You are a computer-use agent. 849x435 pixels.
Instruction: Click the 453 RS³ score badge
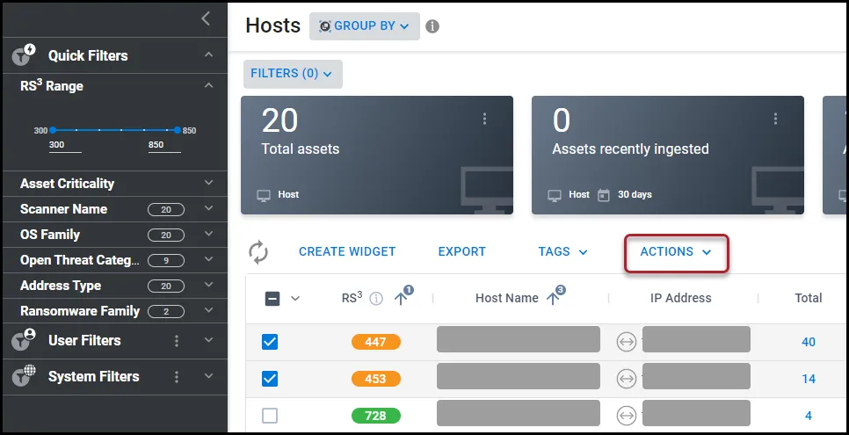point(376,379)
